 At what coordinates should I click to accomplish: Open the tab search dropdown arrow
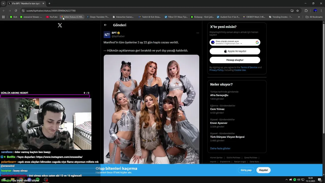coord(3,3)
